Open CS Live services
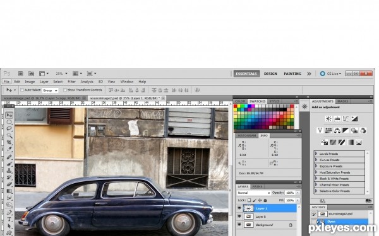This screenshot has height=236, width=379. point(330,74)
